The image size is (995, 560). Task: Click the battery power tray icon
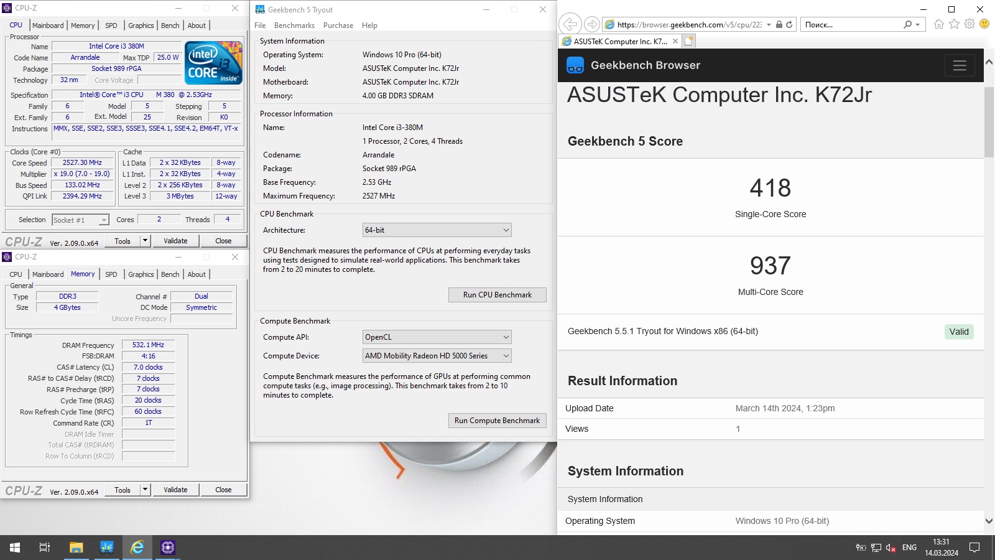click(x=861, y=548)
